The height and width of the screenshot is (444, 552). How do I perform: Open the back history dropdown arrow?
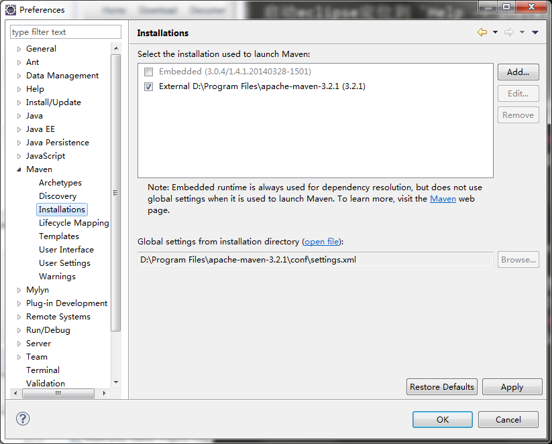pos(495,33)
